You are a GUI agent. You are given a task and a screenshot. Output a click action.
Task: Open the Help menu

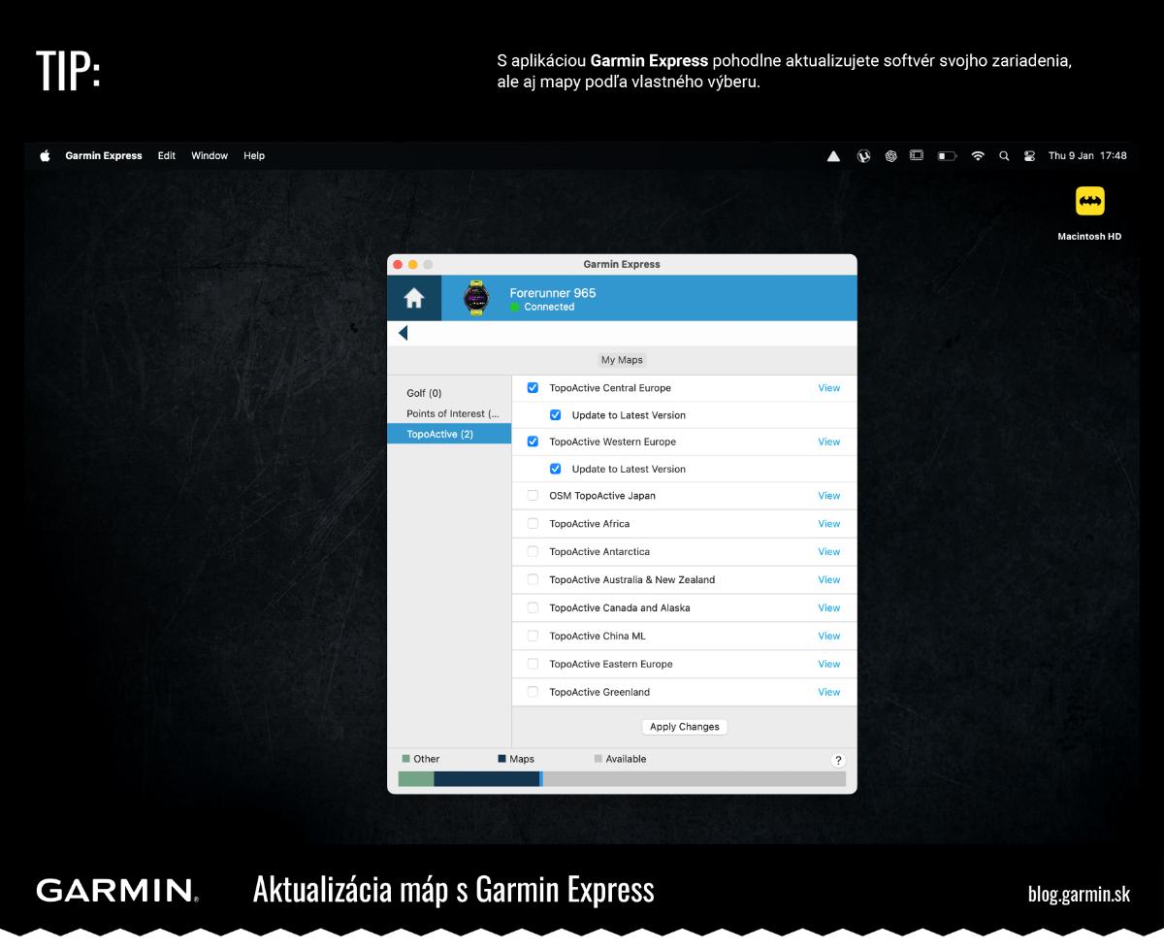coord(254,155)
